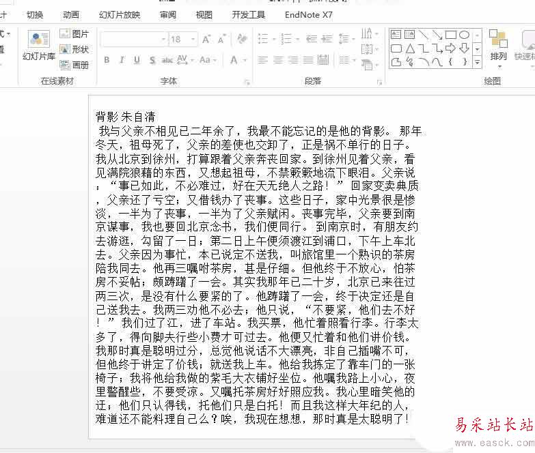Open the 排列 arrange menu
Image resolution: width=535 pixels, height=453 pixels.
point(499,48)
